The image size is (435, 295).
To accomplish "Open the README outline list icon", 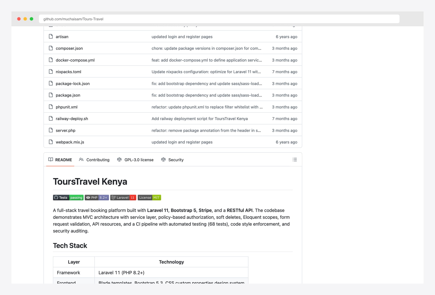I will pos(295,160).
